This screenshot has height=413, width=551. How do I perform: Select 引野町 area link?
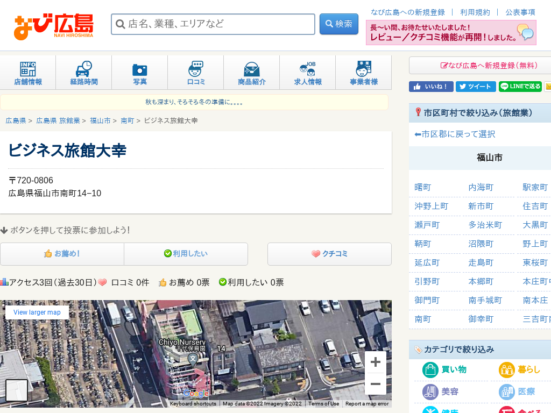pyautogui.click(x=427, y=281)
